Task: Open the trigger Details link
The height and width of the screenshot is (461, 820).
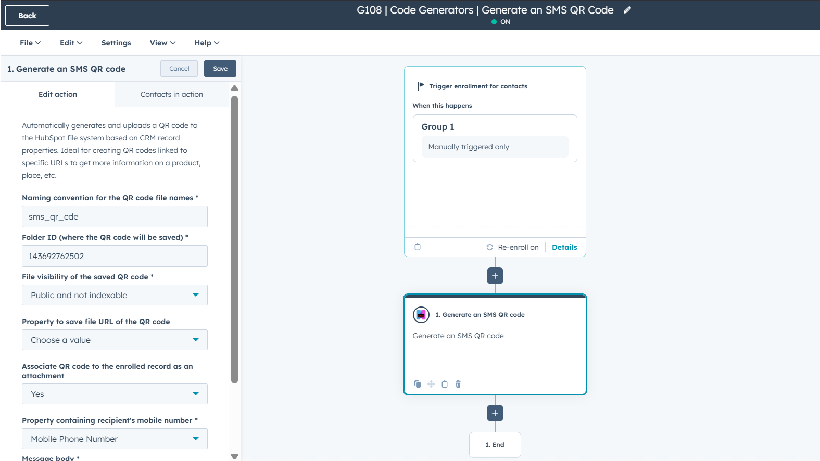Action: 564,247
